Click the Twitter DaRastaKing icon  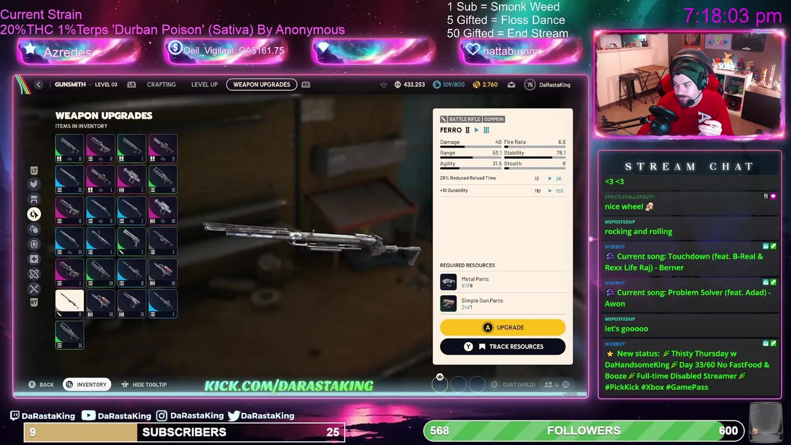[x=234, y=416]
